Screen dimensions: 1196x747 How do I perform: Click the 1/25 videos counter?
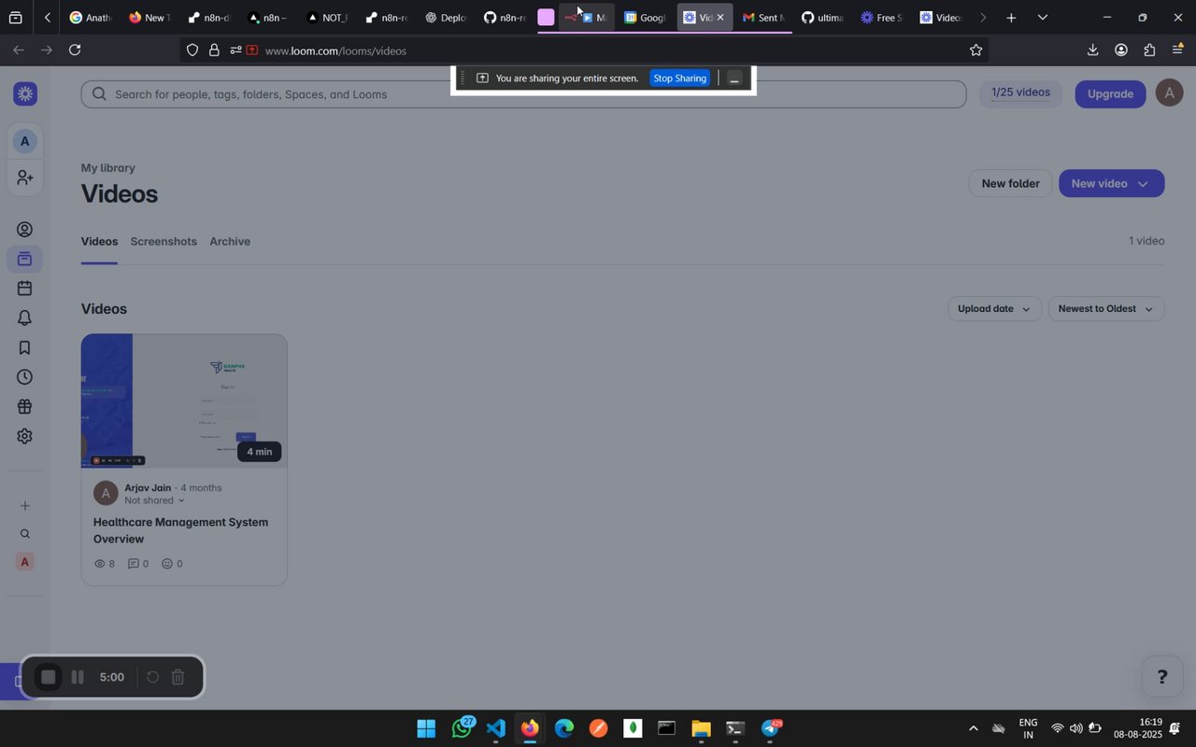pos(1020,92)
